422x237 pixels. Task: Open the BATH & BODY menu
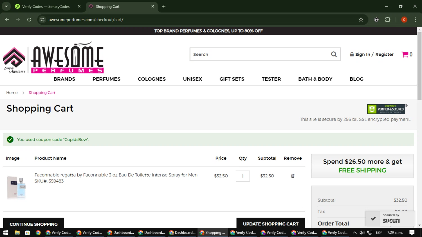(x=315, y=79)
